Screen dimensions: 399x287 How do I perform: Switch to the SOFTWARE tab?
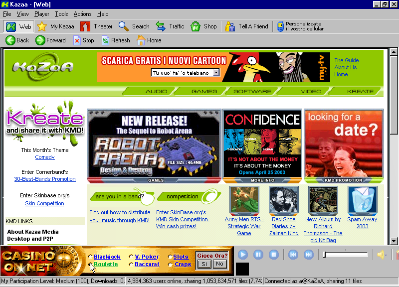[x=252, y=91]
